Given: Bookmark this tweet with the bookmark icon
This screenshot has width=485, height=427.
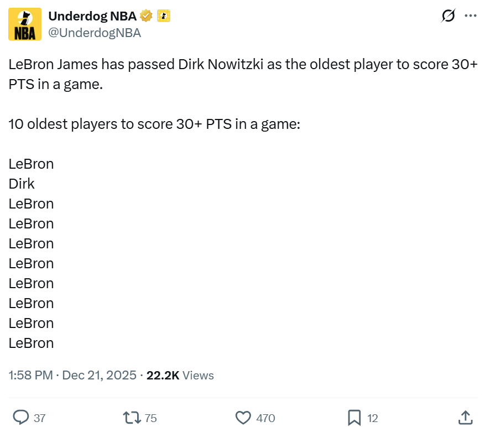Looking at the screenshot, I should point(354,418).
